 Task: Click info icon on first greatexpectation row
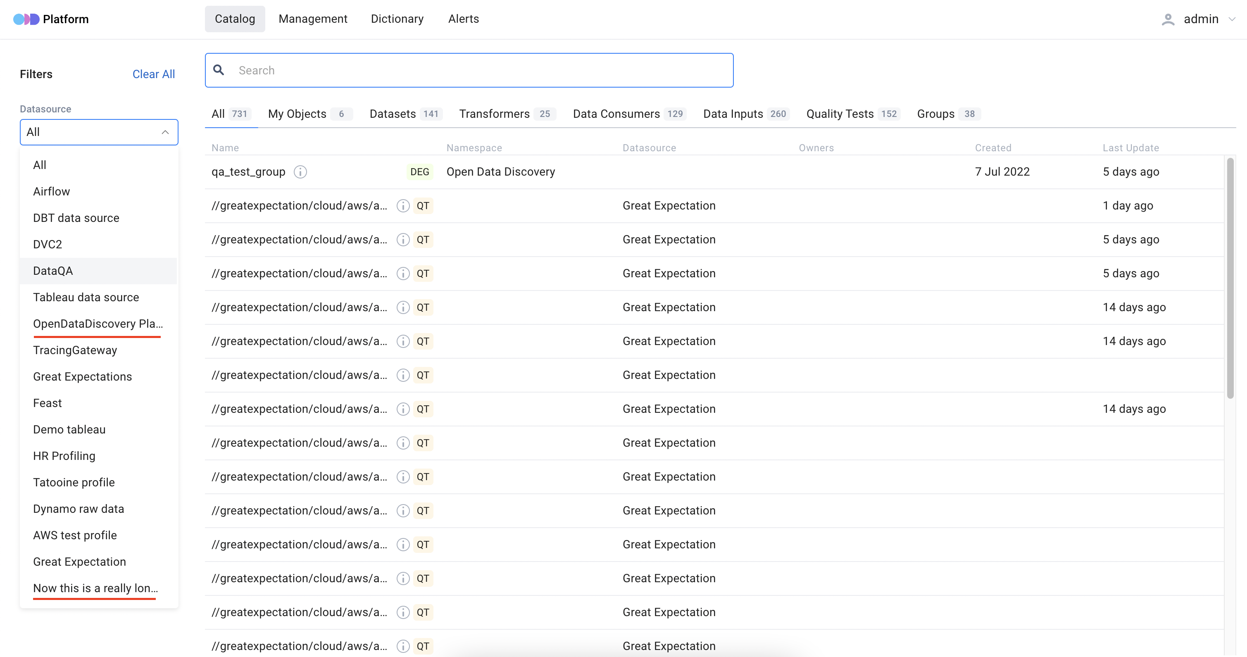[x=403, y=206]
